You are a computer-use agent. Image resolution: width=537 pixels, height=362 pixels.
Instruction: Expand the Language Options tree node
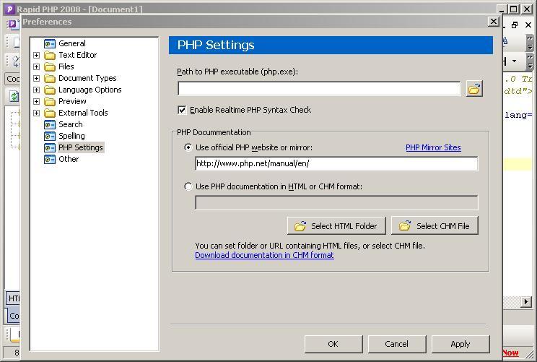tap(36, 90)
